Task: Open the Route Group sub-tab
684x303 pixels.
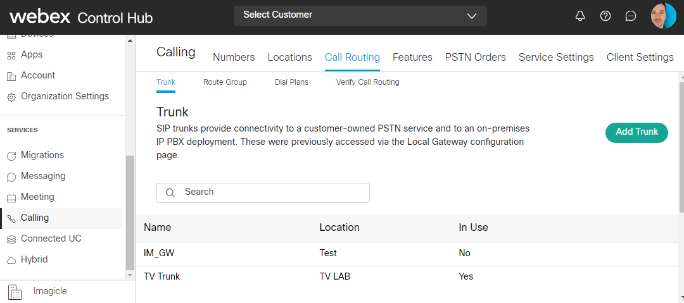Action: pyautogui.click(x=225, y=82)
